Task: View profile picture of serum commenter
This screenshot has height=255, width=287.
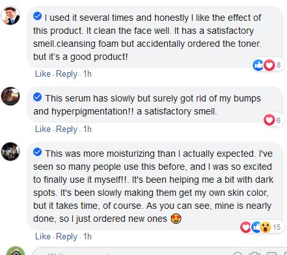Action: point(10,96)
